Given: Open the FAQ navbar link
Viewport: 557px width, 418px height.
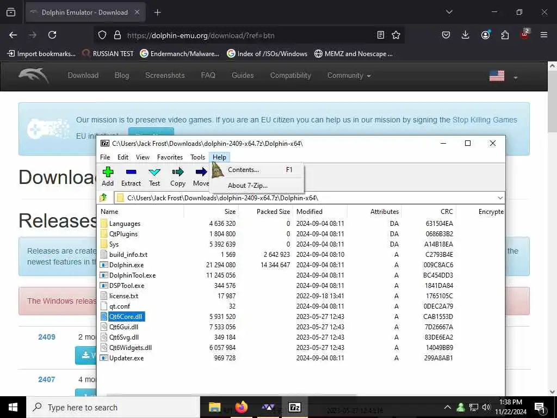Looking at the screenshot, I should (x=208, y=75).
